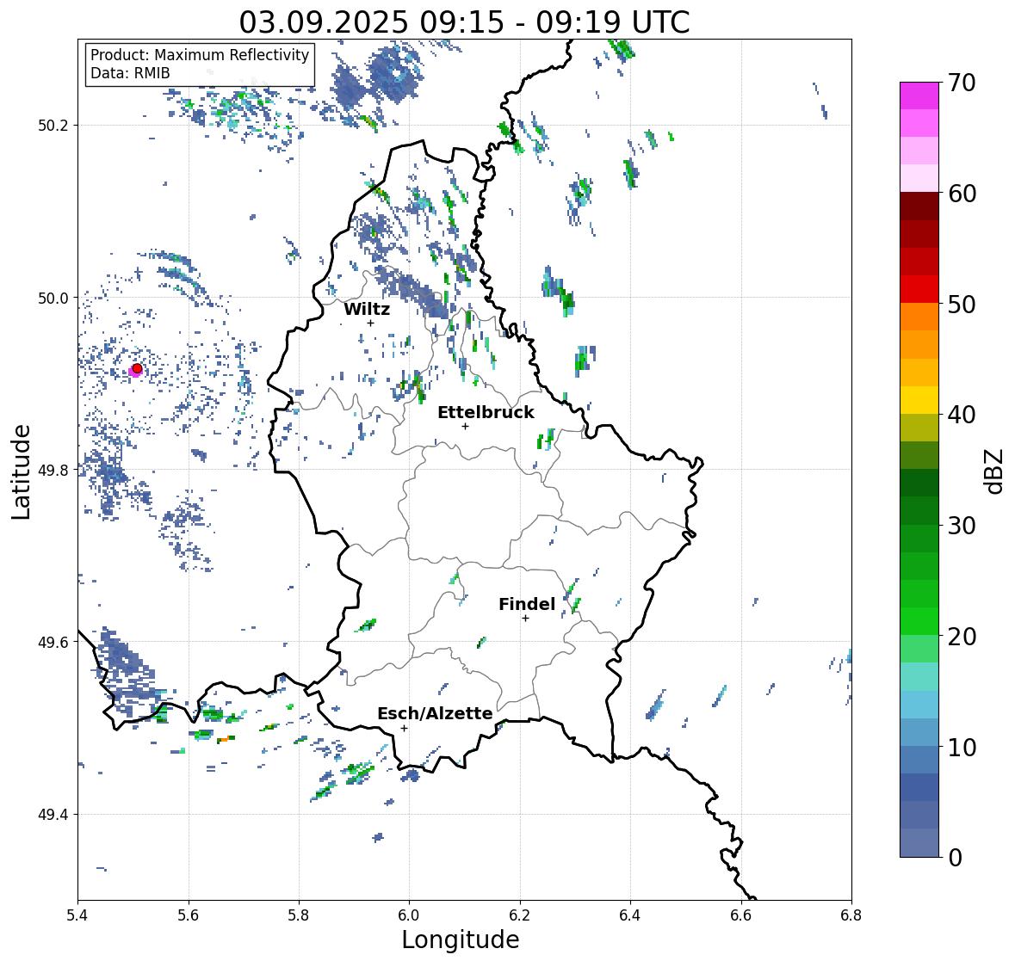Image resolution: width=1015 pixels, height=961 pixels.
Task: Click longitude tick label 6.8
Action: 851,915
